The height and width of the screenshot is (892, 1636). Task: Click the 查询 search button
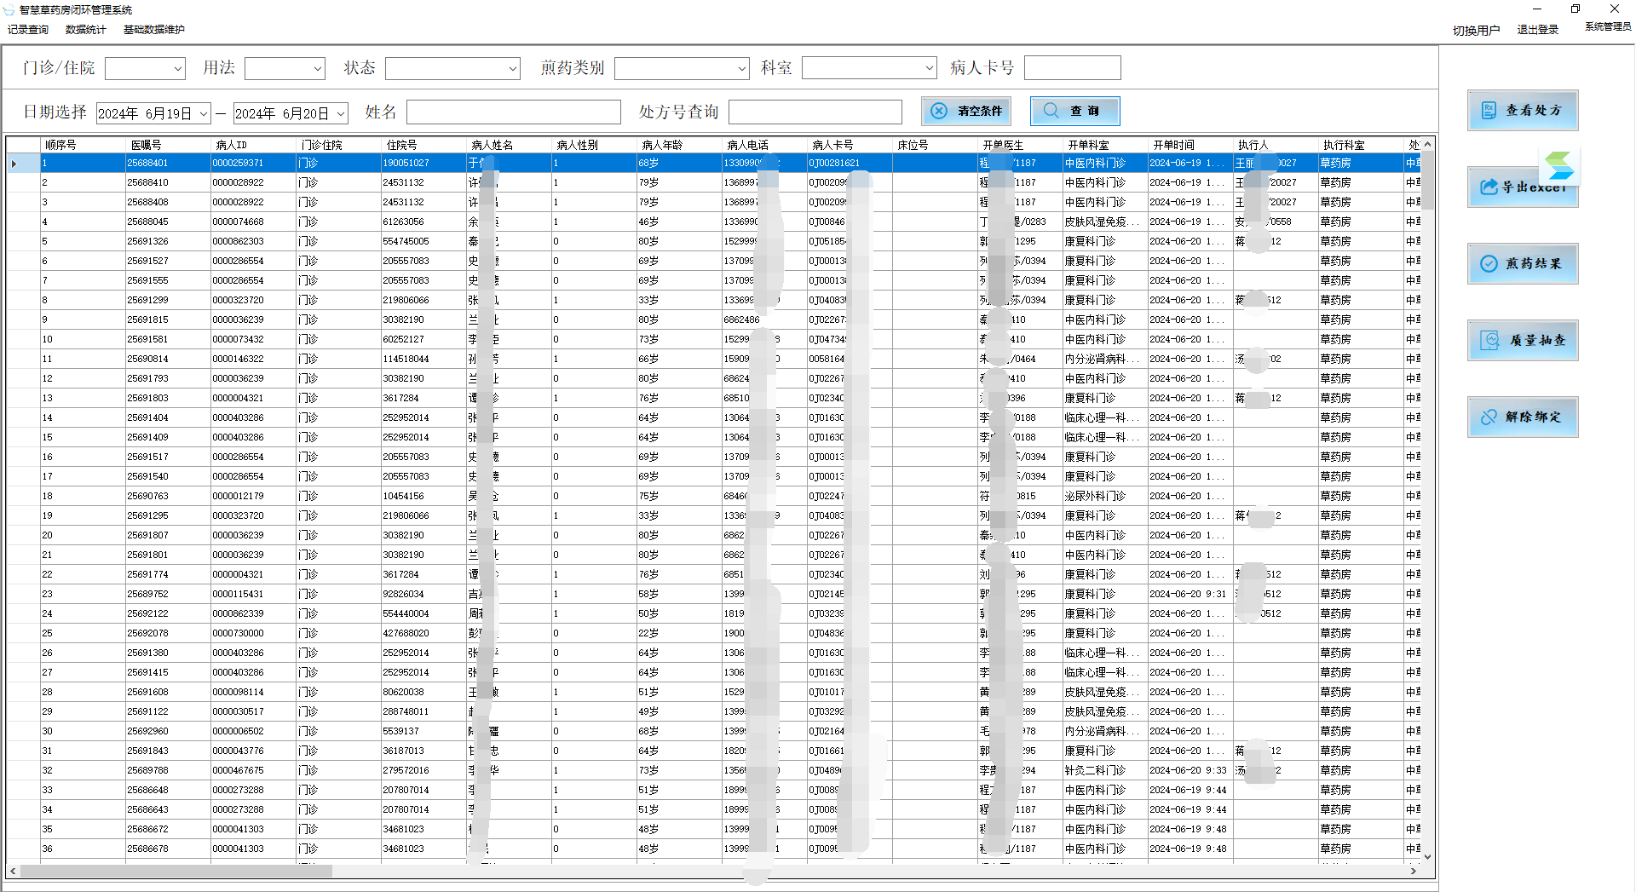click(1074, 111)
